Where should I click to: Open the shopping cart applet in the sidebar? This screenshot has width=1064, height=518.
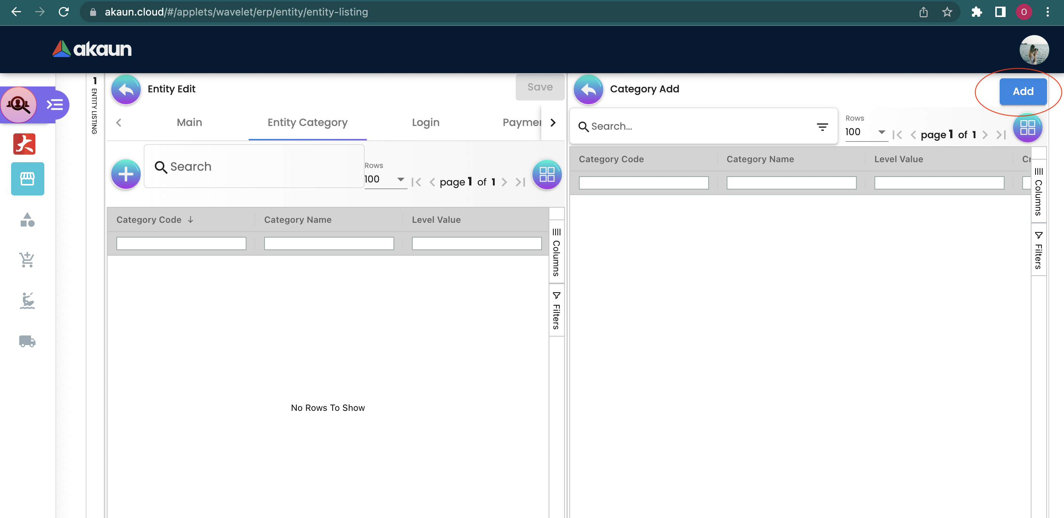pos(27,260)
